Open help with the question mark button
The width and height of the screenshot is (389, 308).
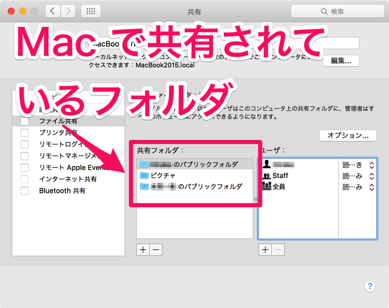click(x=370, y=286)
